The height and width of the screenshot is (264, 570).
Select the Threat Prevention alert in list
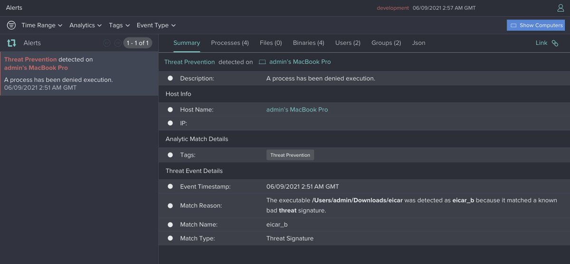[79, 74]
